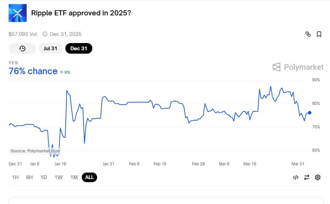330x204 pixels.
Task: Set chart range to 1W
Action: pyautogui.click(x=58, y=177)
